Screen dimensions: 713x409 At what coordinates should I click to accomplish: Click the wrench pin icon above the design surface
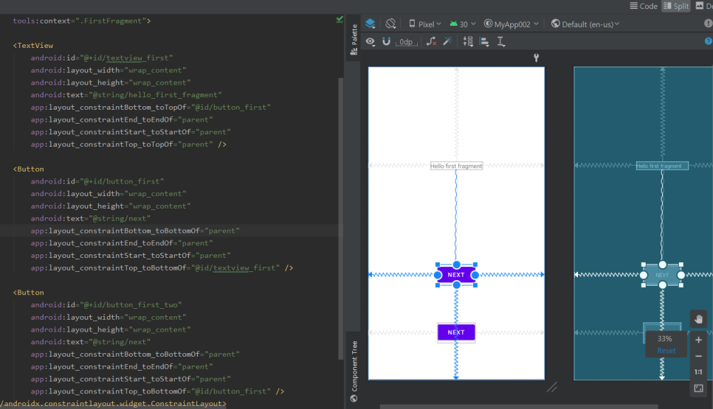(x=536, y=57)
